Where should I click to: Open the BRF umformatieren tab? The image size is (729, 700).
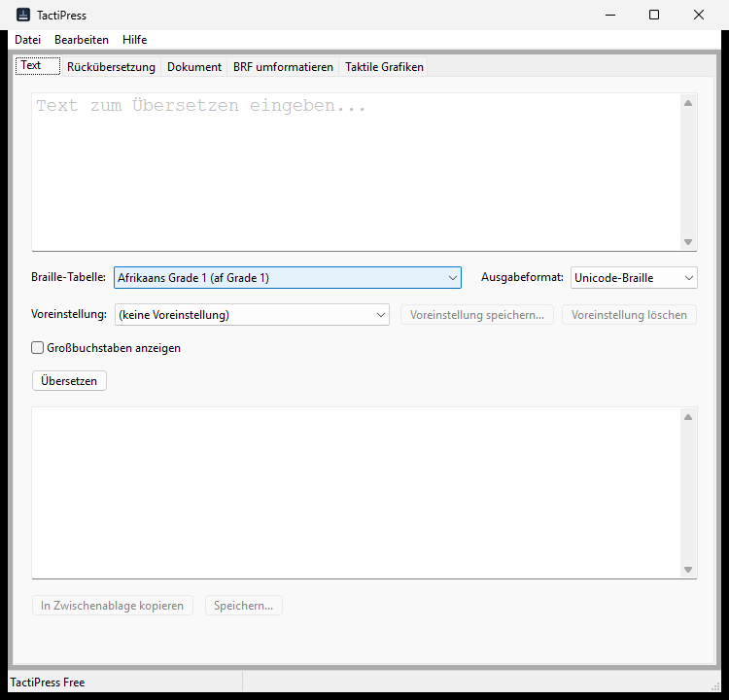coord(283,67)
